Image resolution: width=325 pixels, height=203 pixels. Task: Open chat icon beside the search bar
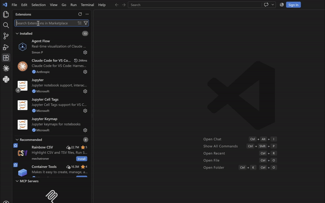coord(266,5)
